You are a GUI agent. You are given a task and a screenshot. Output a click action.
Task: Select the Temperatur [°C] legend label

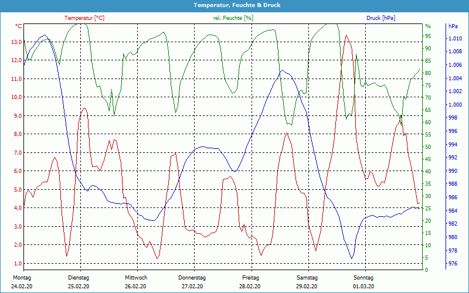84,18
